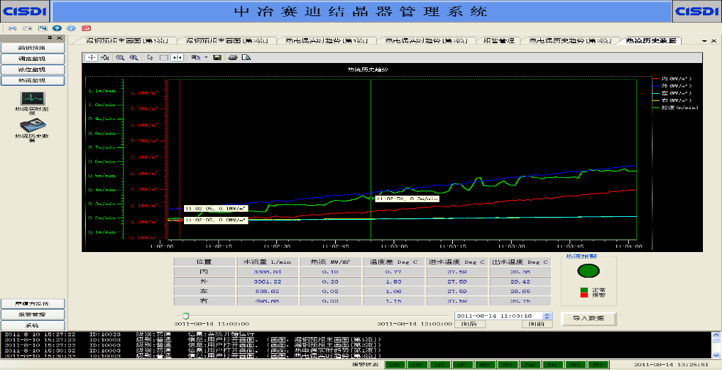This screenshot has width=722, height=370.
Task: Expand the 漏钢预报 sidebar section
Action: [x=33, y=48]
